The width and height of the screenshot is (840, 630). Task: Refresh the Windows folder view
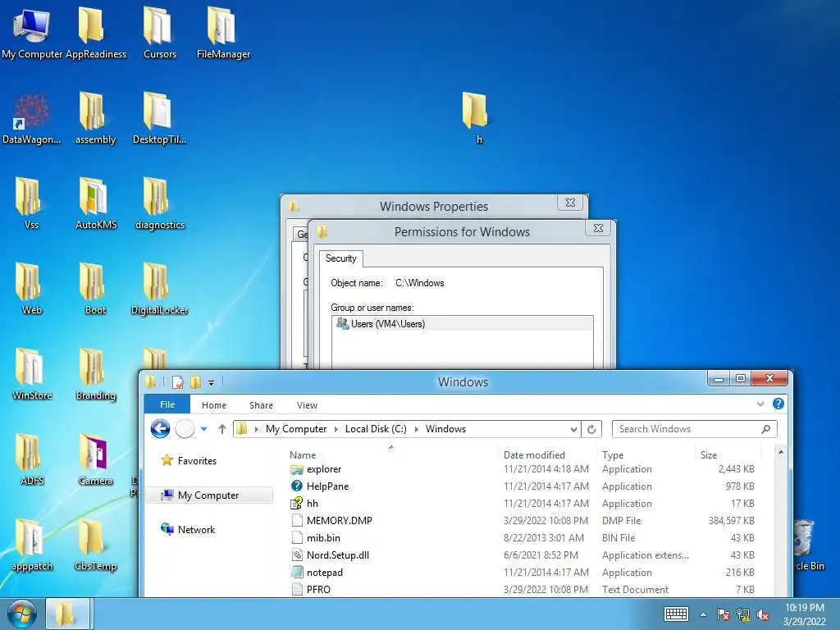pos(591,429)
